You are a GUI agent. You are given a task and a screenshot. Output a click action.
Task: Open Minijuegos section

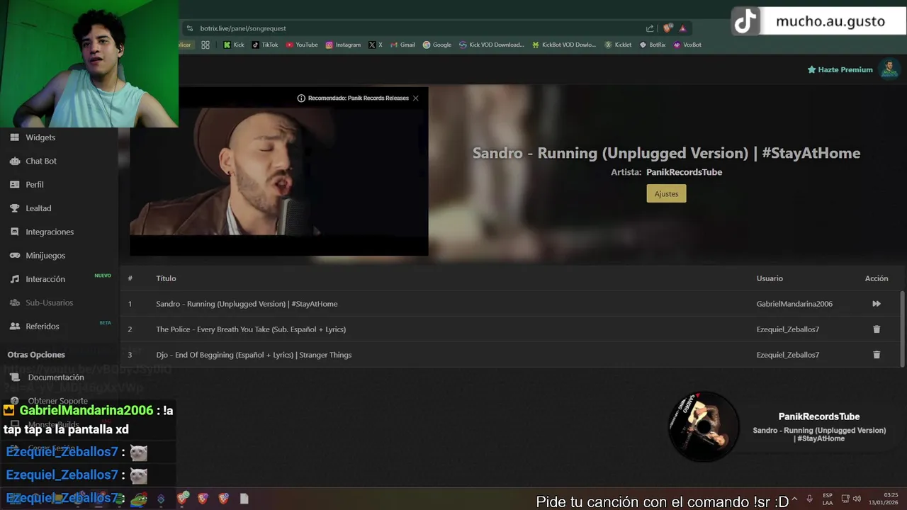[45, 255]
